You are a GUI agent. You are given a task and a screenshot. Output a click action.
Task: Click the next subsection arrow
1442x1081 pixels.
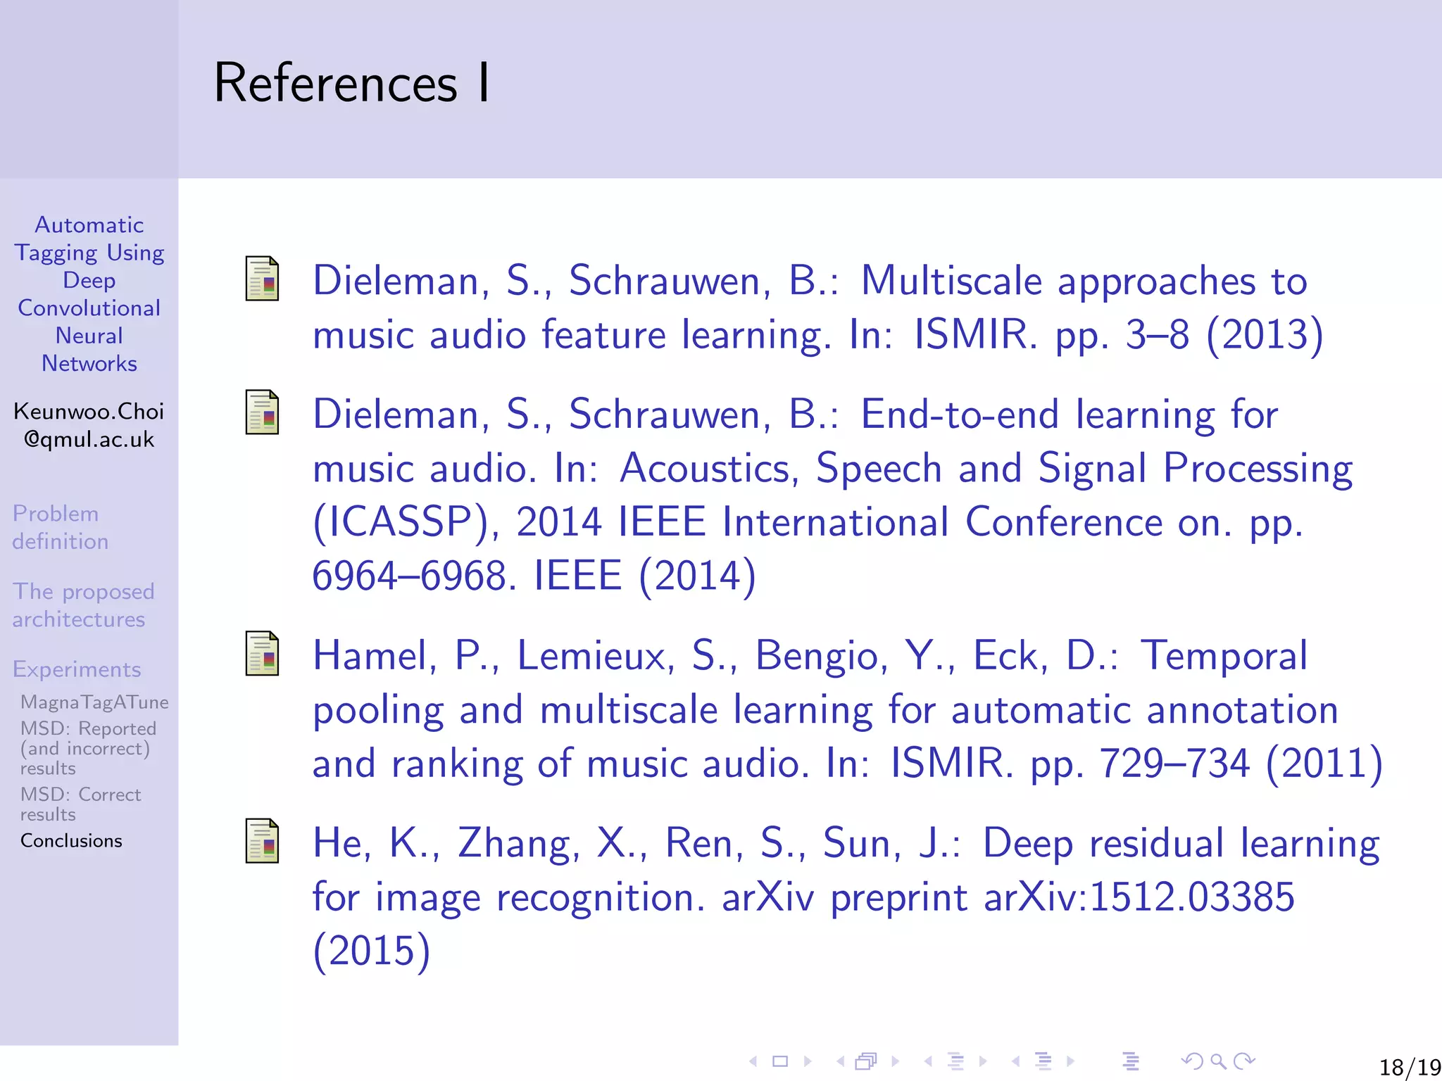(x=983, y=1061)
